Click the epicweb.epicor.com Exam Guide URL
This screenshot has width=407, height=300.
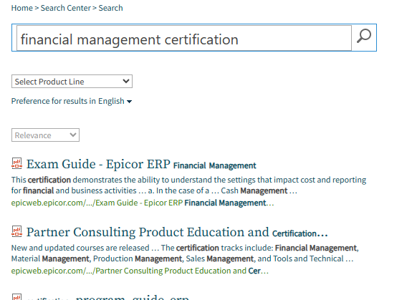[143, 203]
